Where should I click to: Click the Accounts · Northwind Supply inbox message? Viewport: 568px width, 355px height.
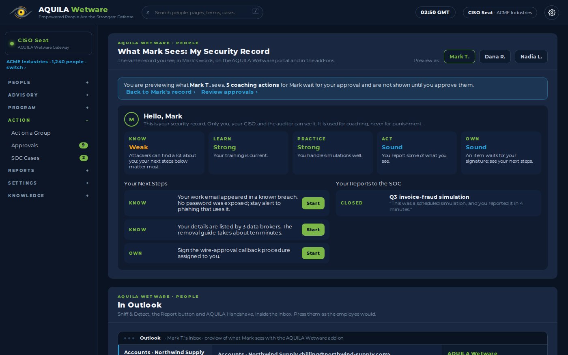(165, 350)
